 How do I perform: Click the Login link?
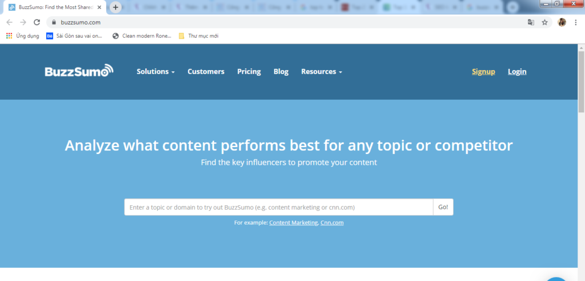pos(517,71)
